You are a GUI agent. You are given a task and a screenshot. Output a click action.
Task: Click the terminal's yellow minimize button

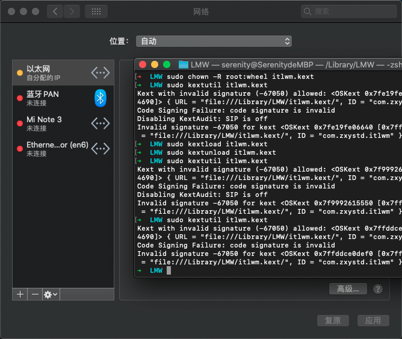tap(155, 64)
